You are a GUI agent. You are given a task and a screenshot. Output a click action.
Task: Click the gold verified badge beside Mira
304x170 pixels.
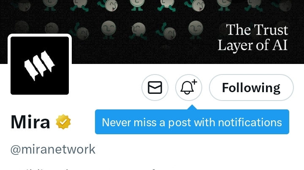coord(63,122)
